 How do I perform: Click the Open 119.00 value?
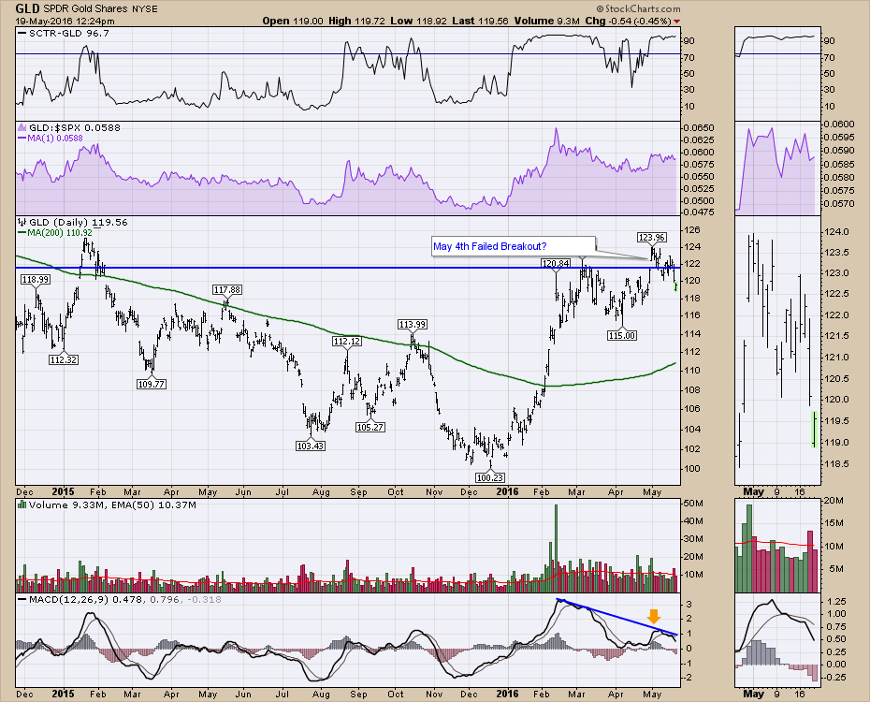293,22
